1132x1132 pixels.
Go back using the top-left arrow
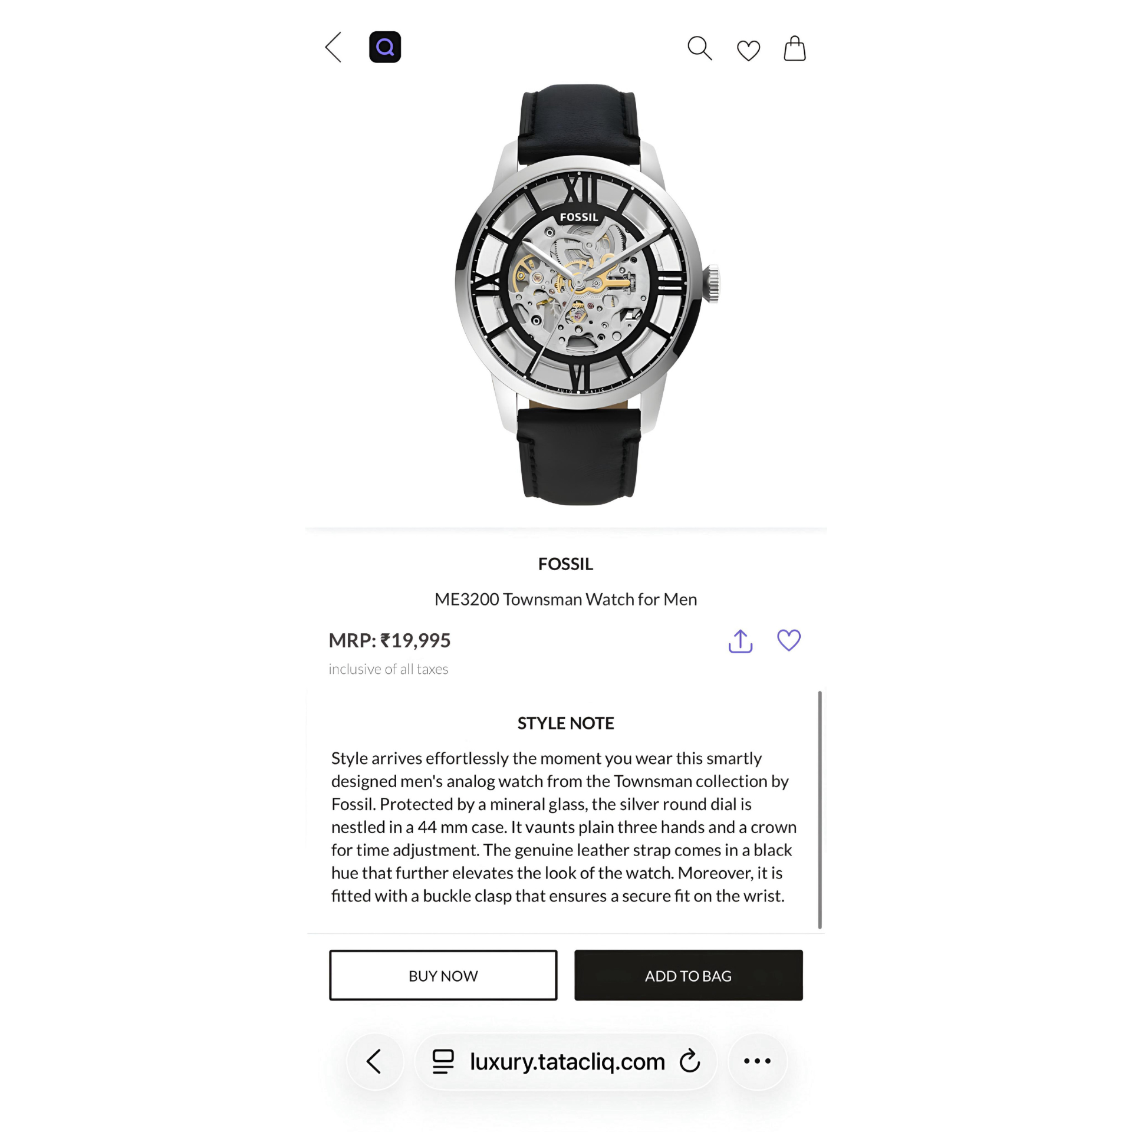pos(333,47)
